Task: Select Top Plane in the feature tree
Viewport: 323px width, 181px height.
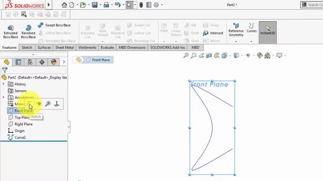Action: click(19, 117)
